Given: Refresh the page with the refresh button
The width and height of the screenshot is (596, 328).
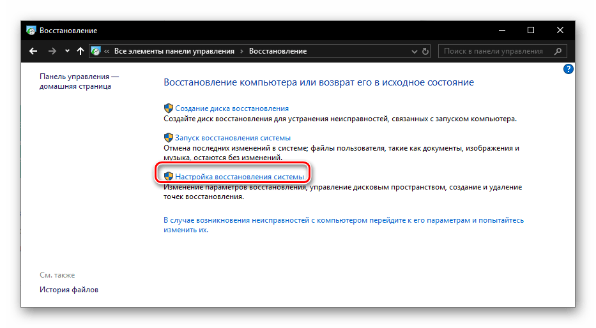Looking at the screenshot, I should [426, 51].
